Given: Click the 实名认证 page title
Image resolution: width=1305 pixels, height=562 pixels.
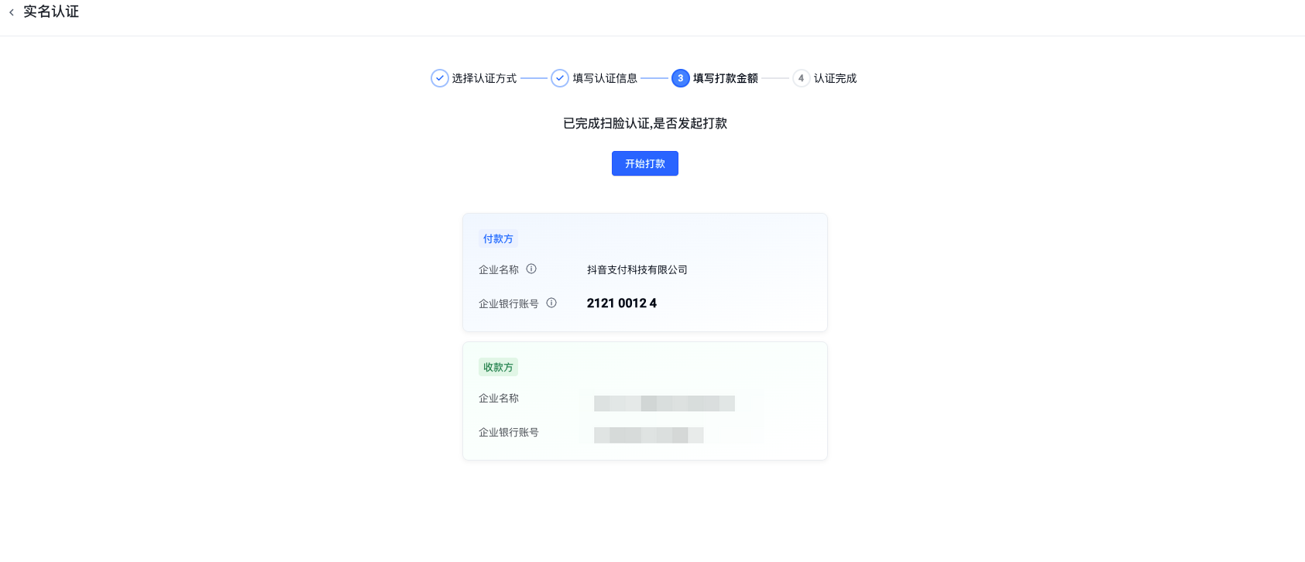Looking at the screenshot, I should click(x=51, y=12).
